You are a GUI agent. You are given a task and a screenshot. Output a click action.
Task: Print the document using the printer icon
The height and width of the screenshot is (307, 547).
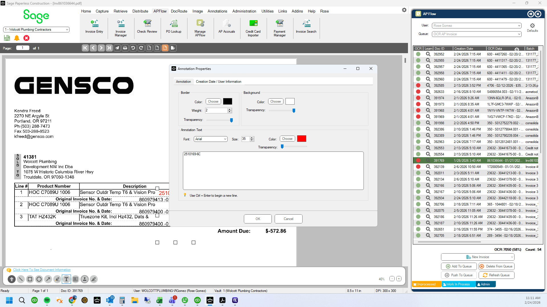[x=125, y=48]
